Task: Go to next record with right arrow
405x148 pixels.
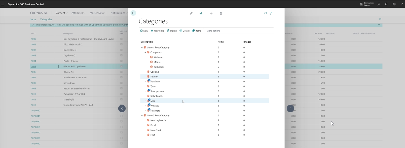Action: pyautogui.click(x=290, y=109)
